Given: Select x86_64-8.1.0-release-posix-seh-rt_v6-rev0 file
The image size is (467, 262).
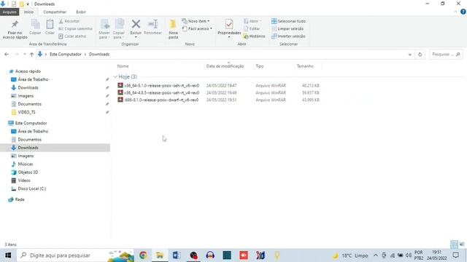Looking at the screenshot, I should click(161, 86).
